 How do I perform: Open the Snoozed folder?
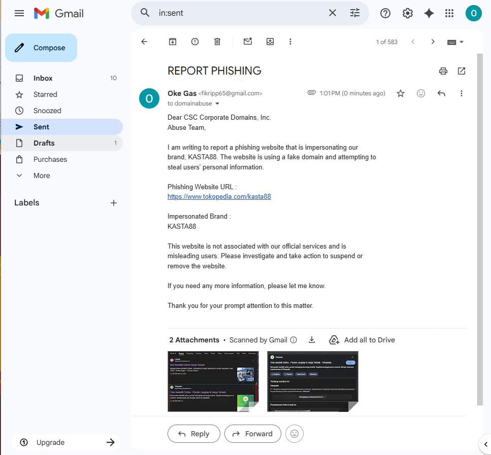(x=62, y=111)
